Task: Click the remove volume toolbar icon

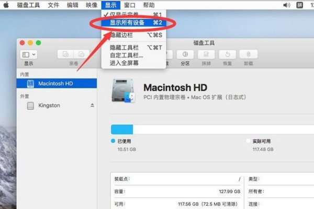Action: point(81,54)
